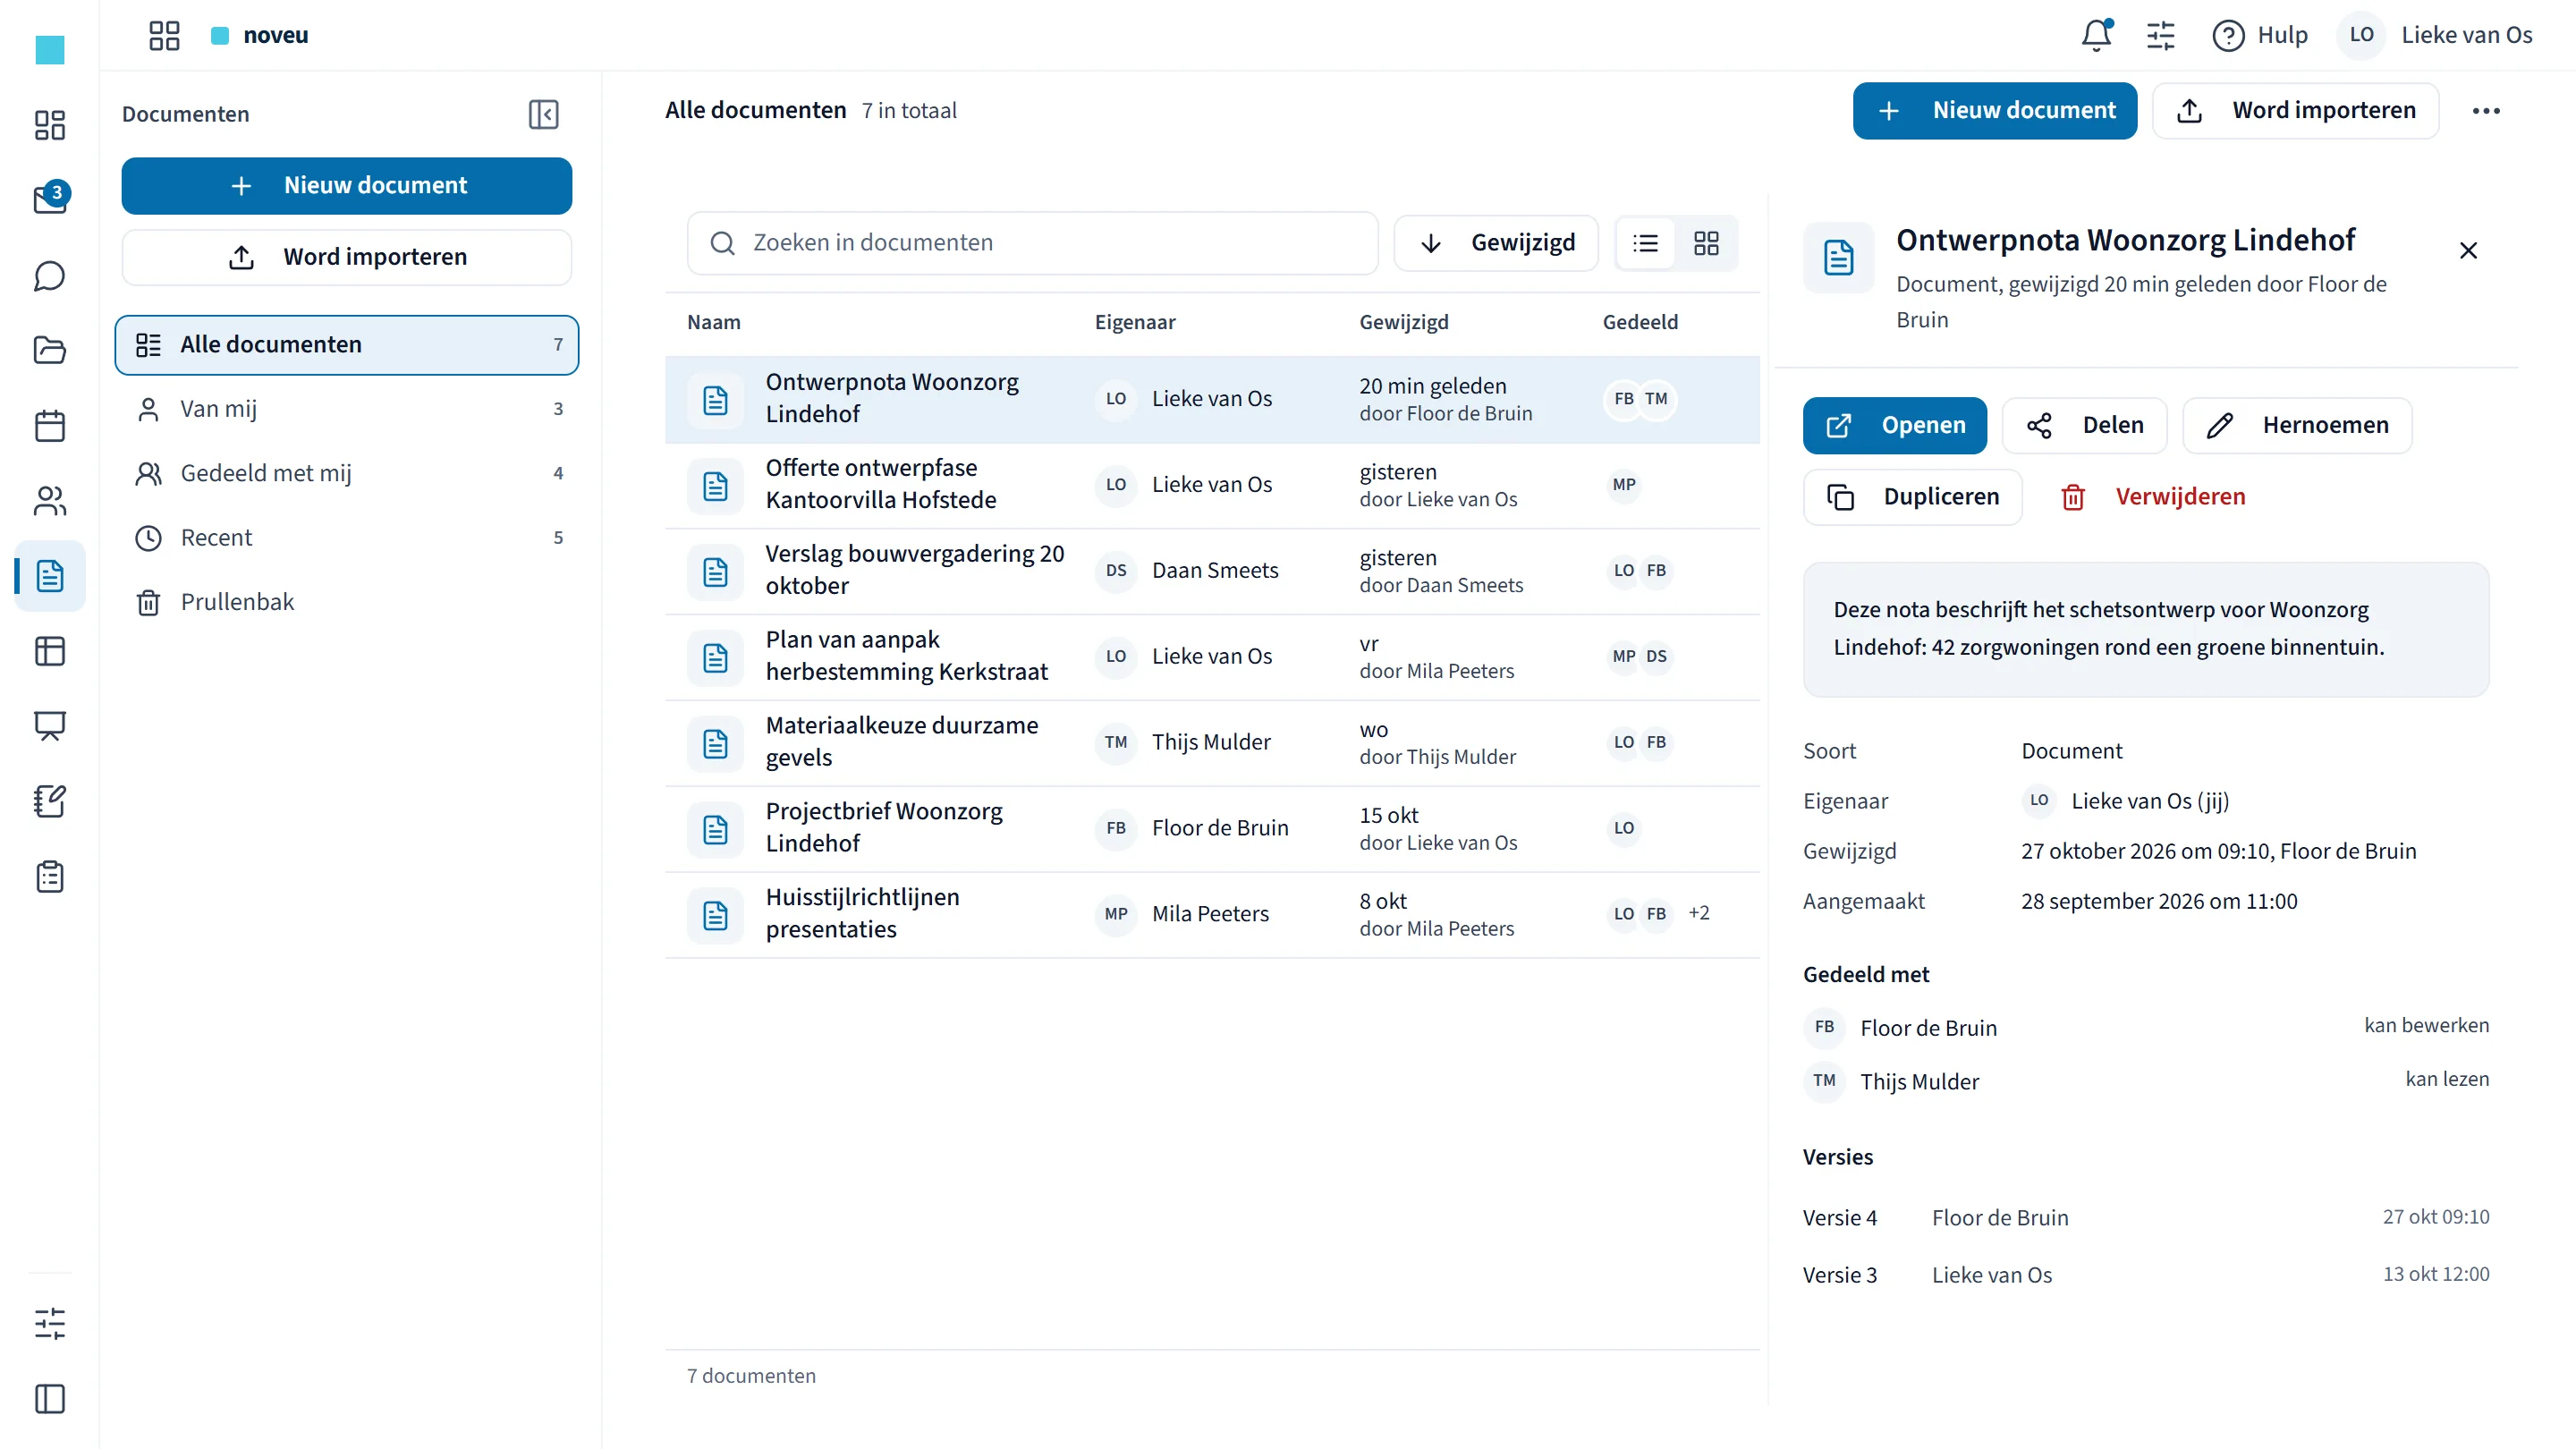Screen dimensions: 2576x1449
Task: Open the calendar sidebar icon
Action: (50, 425)
